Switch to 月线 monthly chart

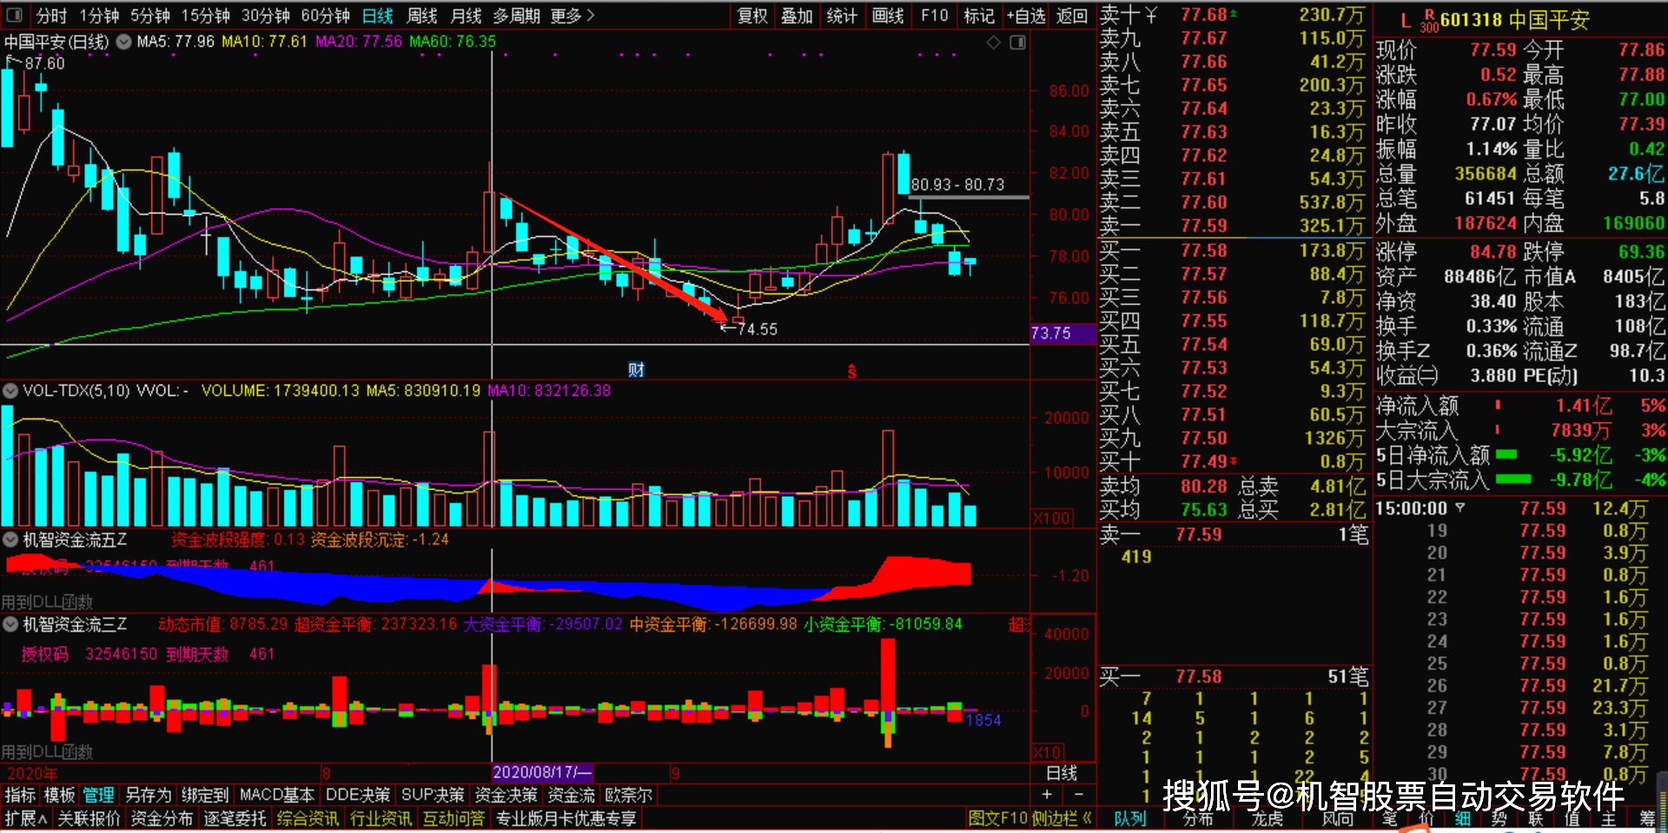pos(467,16)
